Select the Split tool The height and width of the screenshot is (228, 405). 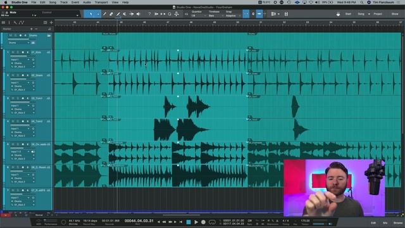tap(104, 14)
